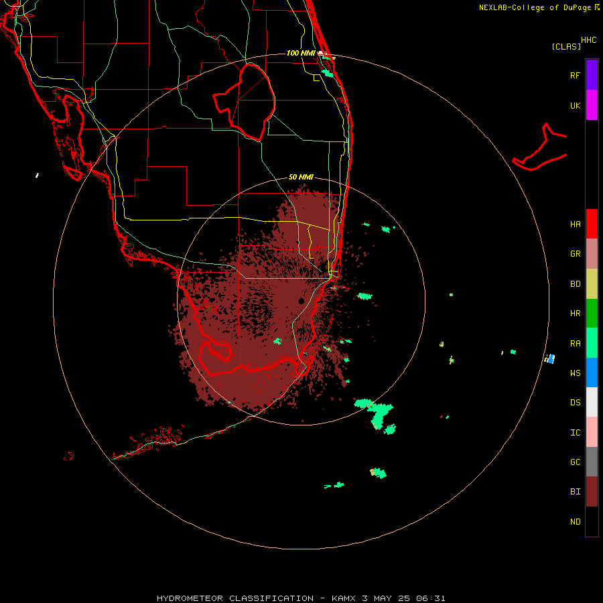This screenshot has height=603, width=603.
Task: Click the HR legend label
Action: (x=575, y=314)
